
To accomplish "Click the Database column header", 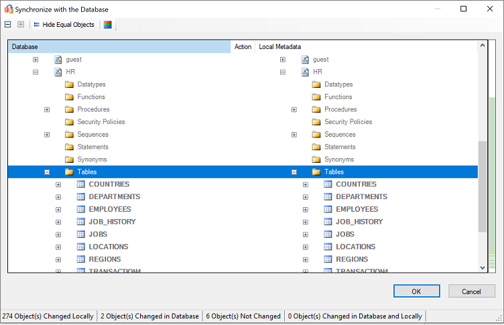I will [119, 47].
